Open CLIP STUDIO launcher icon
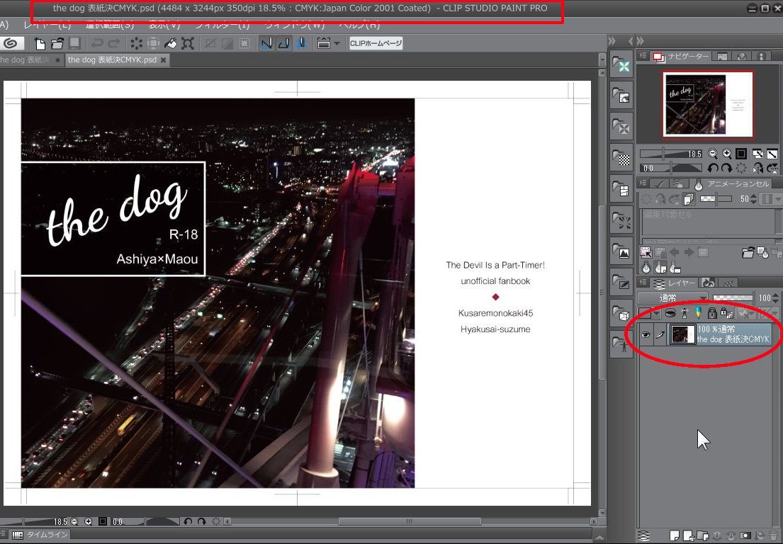The height and width of the screenshot is (544, 783). point(10,43)
